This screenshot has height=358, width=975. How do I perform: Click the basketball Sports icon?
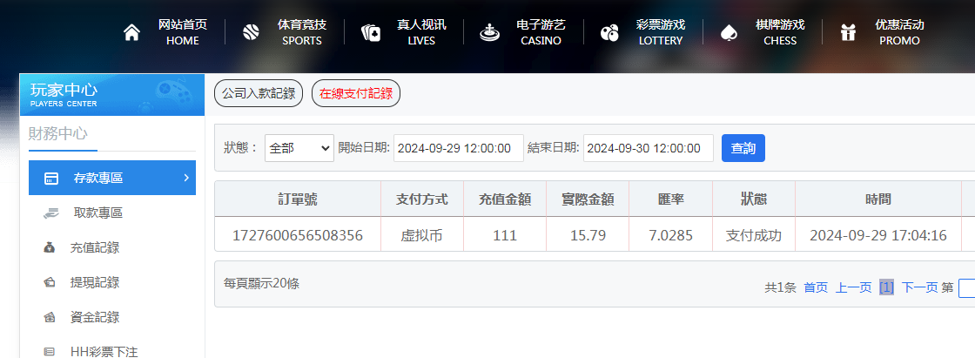pos(251,33)
